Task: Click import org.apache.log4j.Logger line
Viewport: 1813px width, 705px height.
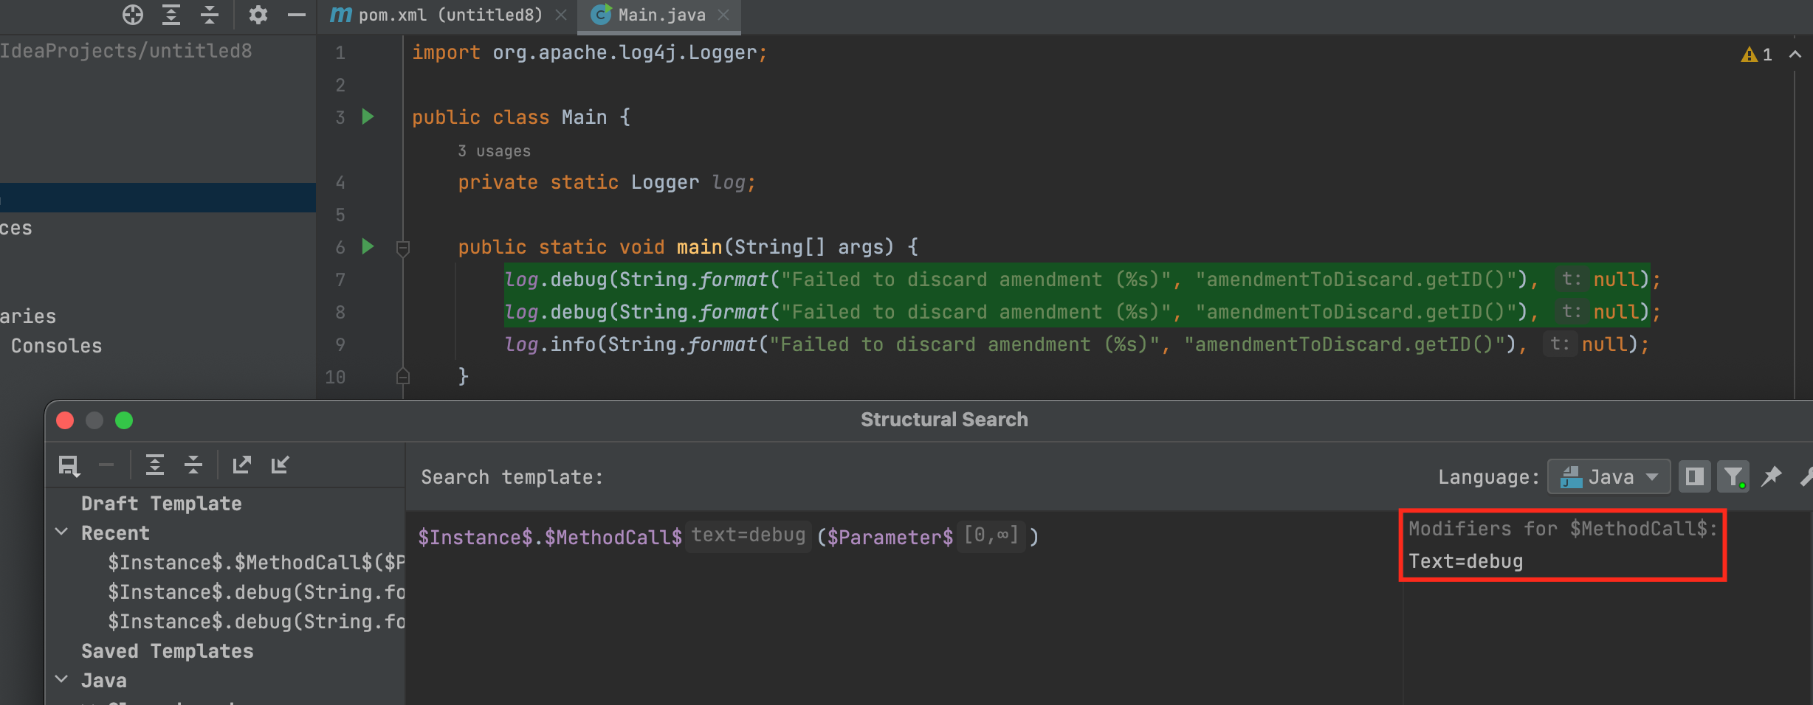Action: coord(589,53)
